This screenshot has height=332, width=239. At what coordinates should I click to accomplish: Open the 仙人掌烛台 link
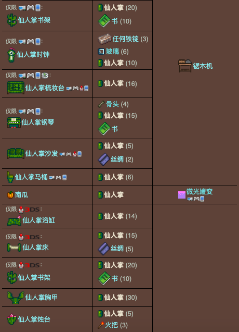pyautogui.click(x=34, y=319)
